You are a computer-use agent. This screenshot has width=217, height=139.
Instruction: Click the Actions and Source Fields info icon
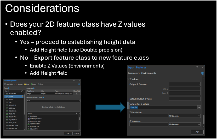(x=43, y=97)
